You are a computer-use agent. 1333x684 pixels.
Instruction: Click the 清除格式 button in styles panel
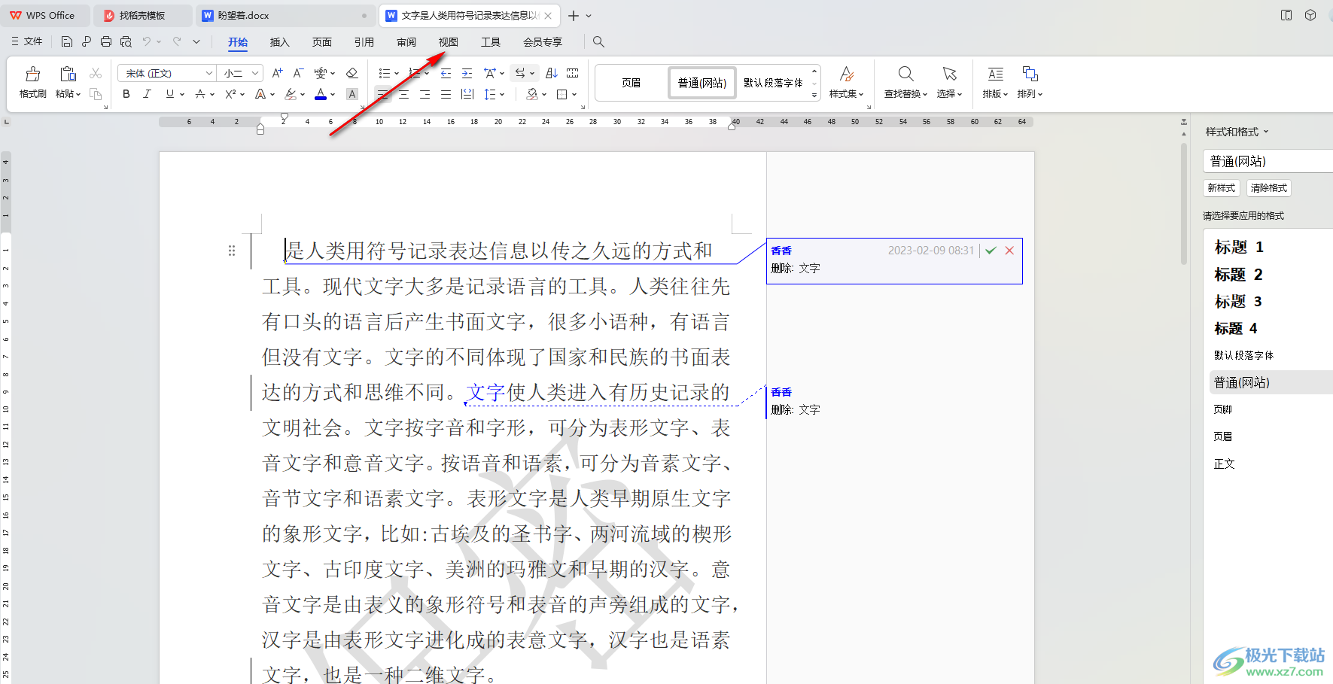(1268, 188)
